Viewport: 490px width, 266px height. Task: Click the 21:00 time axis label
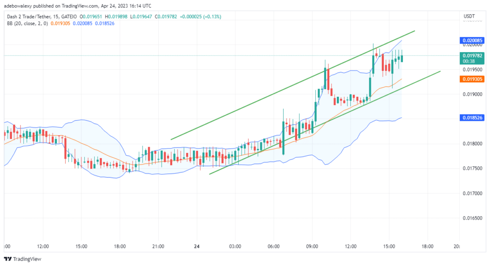click(158, 246)
